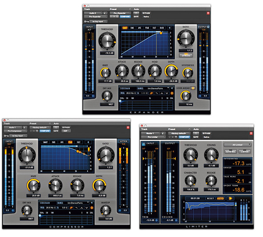Click the Expander threshold value field

(107, 53)
